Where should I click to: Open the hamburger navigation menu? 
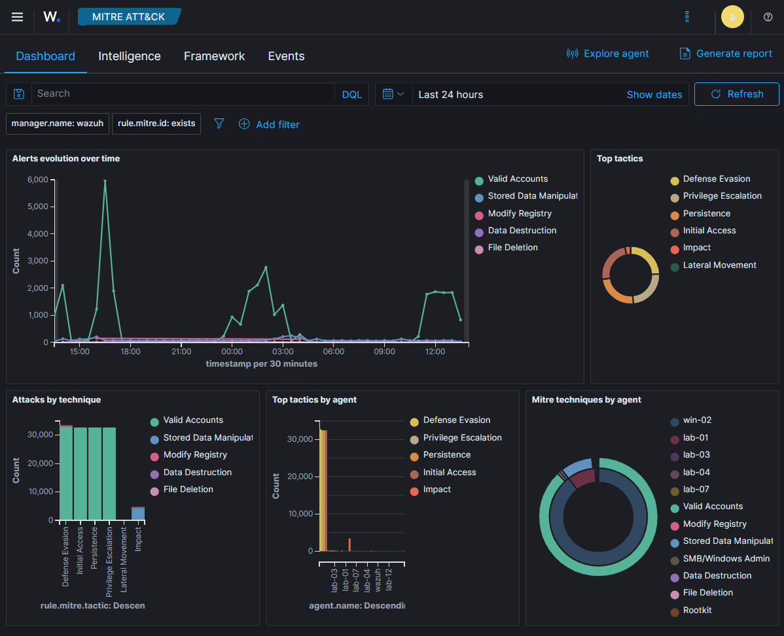point(18,17)
